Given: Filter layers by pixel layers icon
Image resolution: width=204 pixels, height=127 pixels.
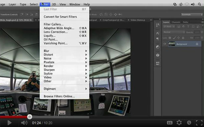Looking at the screenshot, I should pos(179,27).
